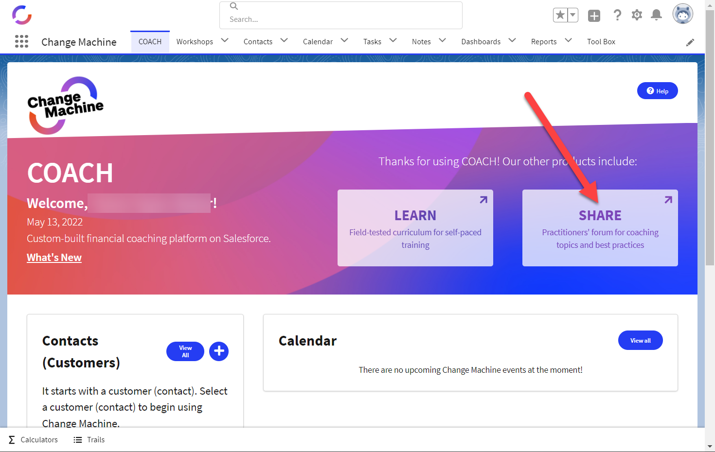Open the Calendar tab

coord(318,42)
